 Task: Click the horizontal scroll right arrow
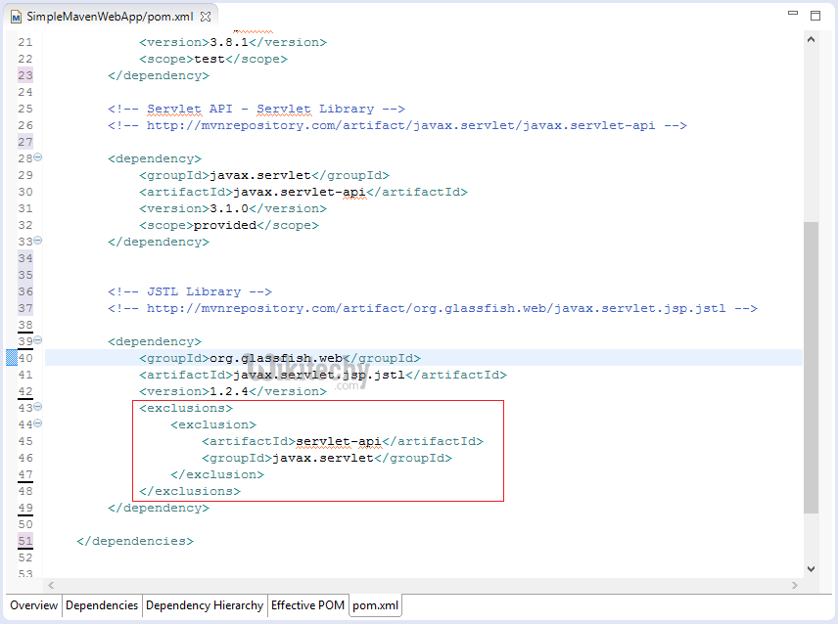pos(794,584)
